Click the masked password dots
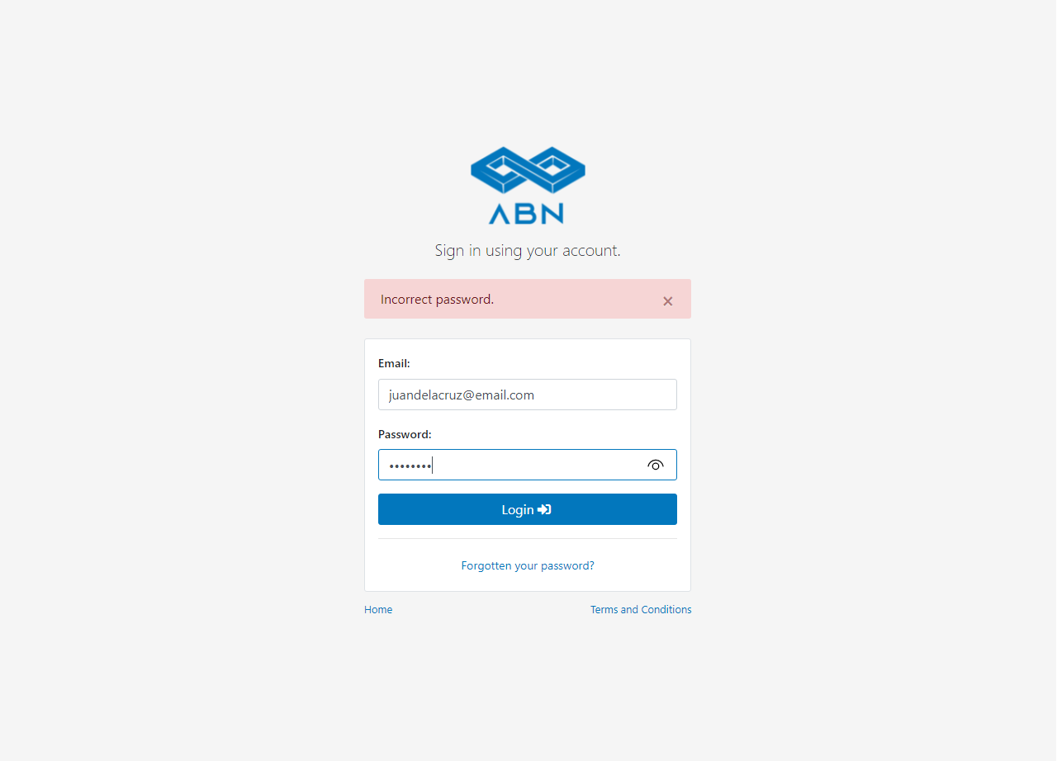The image size is (1057, 761). (410, 466)
